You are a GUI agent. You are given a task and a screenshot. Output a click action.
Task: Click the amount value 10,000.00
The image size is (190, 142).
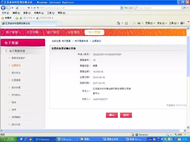pyautogui.click(x=98, y=72)
